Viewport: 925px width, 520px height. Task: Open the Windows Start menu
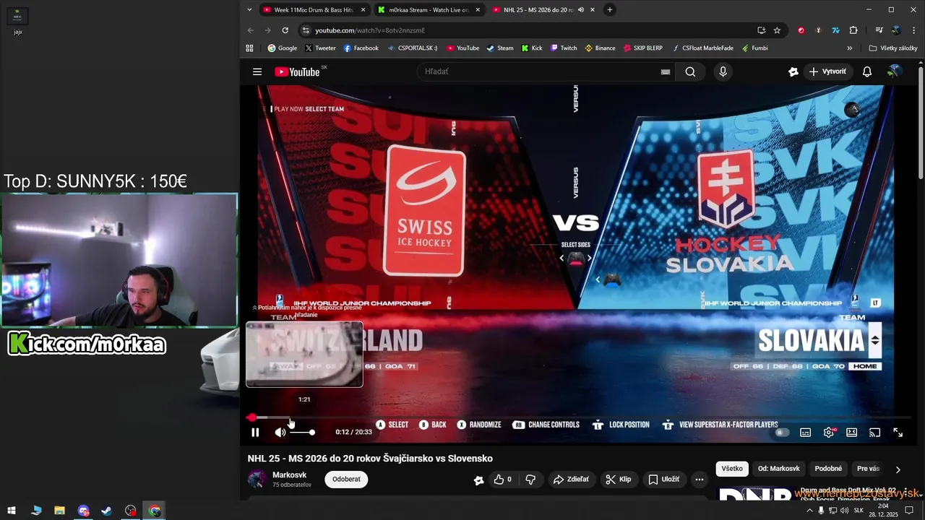(x=12, y=511)
